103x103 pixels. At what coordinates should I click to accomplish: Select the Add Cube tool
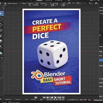[x=1, y=58]
